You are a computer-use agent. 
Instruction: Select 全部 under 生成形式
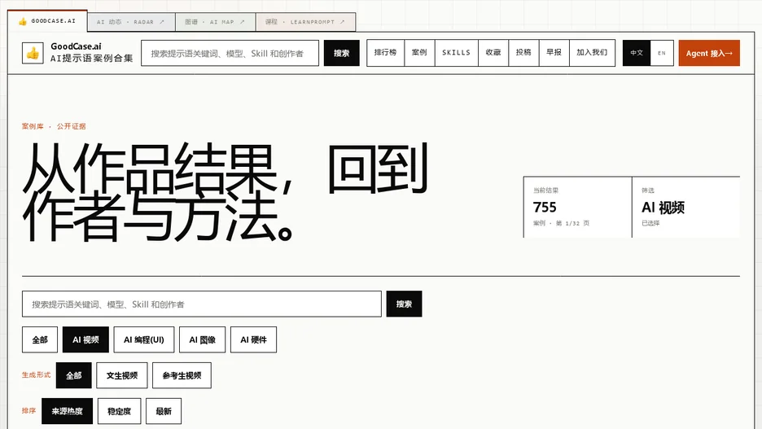[74, 375]
